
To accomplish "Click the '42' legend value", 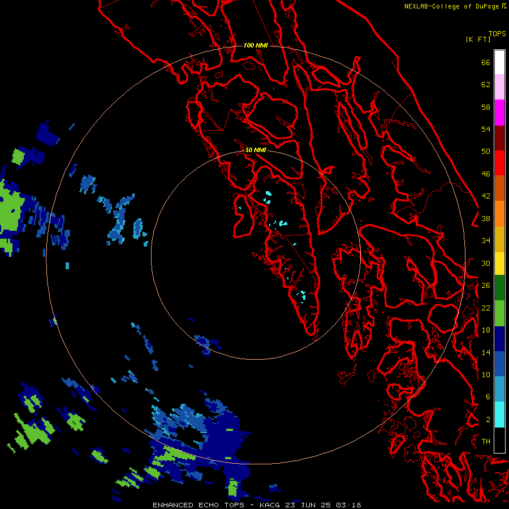I will click(x=486, y=196).
